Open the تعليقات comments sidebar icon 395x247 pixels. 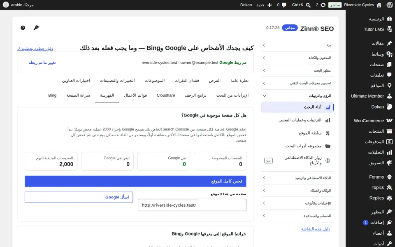[390, 75]
